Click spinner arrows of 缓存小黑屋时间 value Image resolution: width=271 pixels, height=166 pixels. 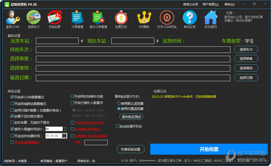pyautogui.click(x=65, y=129)
